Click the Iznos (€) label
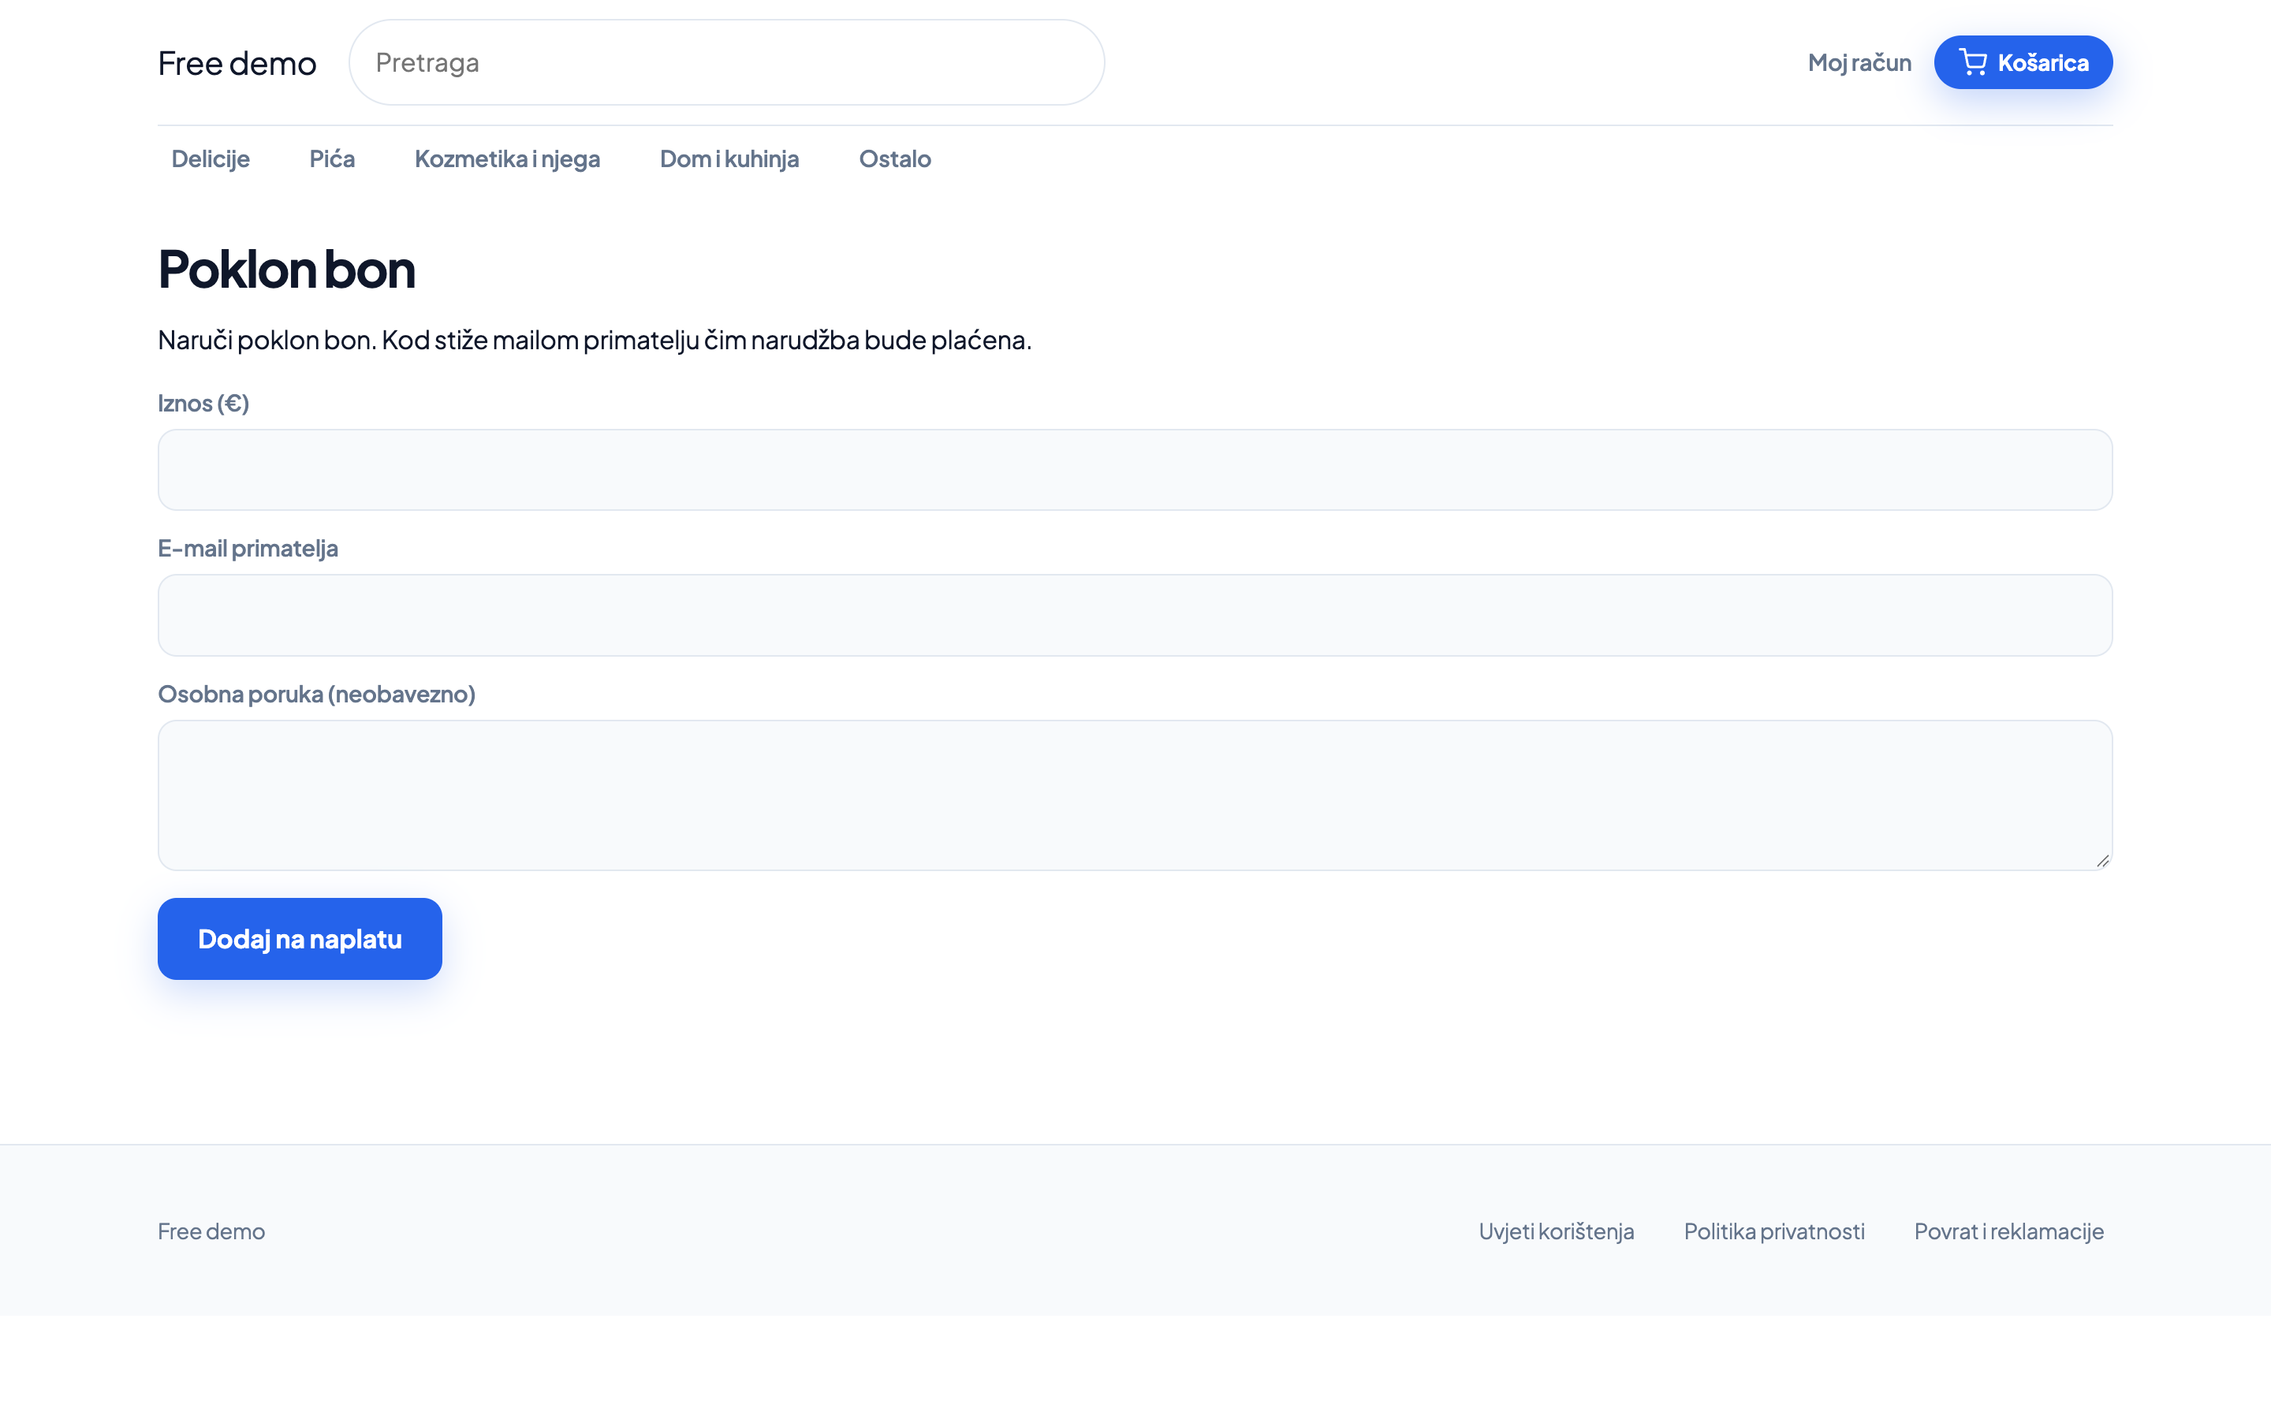Image resolution: width=2271 pixels, height=1419 pixels. [x=203, y=403]
